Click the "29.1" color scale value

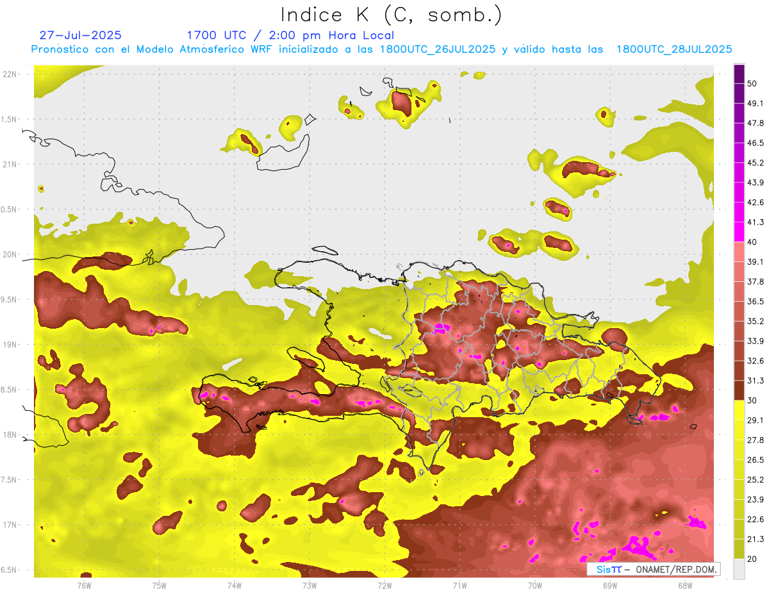tap(756, 420)
